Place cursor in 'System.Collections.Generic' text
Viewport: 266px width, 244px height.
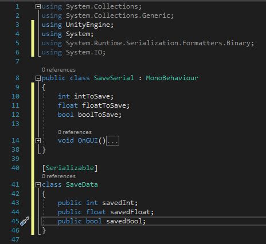[118, 15]
